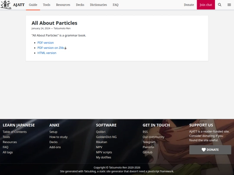Screen dimensions: 234x175
Task: Click the All About Particles title
Action: [x=55, y=23]
